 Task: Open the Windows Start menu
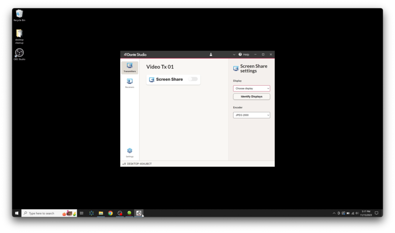pyautogui.click(x=17, y=213)
